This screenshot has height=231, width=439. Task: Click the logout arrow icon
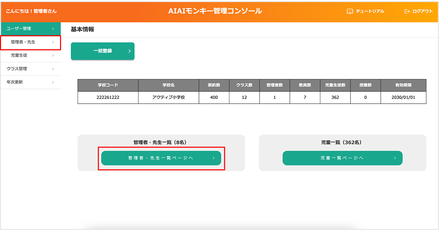(407, 11)
